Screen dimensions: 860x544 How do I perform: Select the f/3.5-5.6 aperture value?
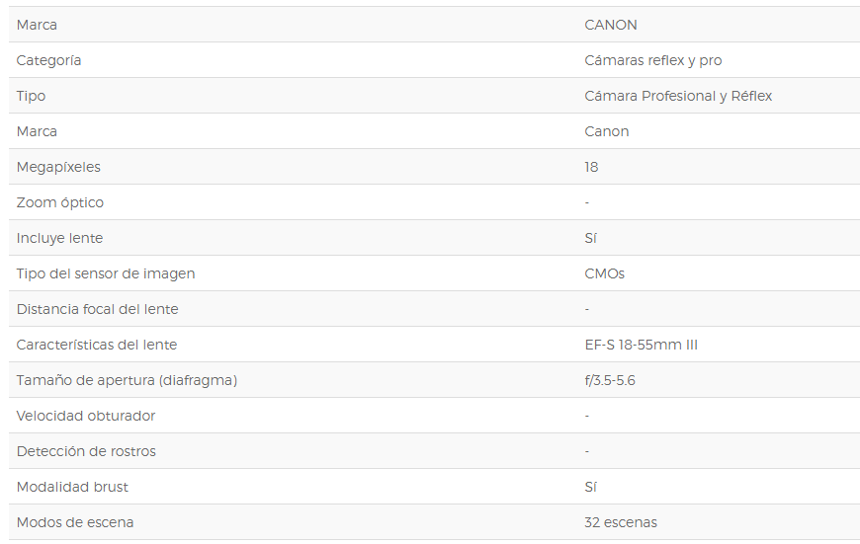point(610,381)
